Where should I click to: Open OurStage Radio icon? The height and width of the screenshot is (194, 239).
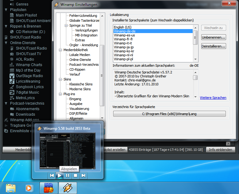(12, 76)
